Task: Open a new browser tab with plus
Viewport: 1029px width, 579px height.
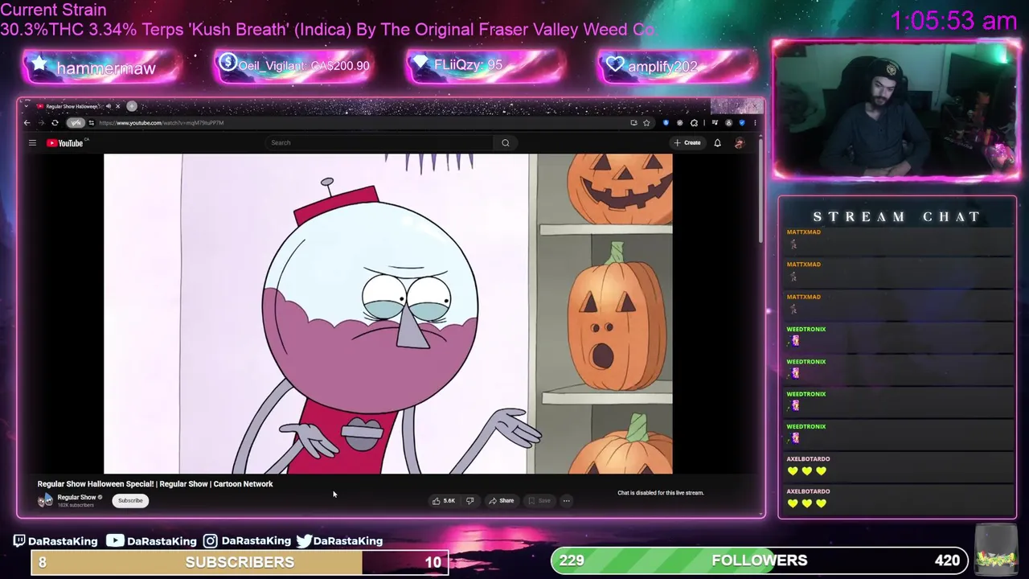Action: (132, 106)
